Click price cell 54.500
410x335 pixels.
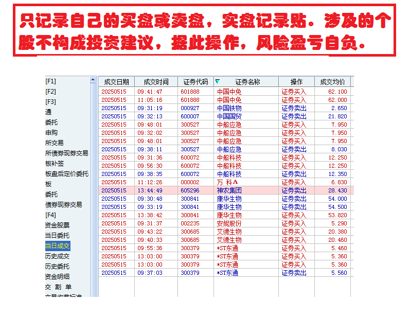(337, 207)
